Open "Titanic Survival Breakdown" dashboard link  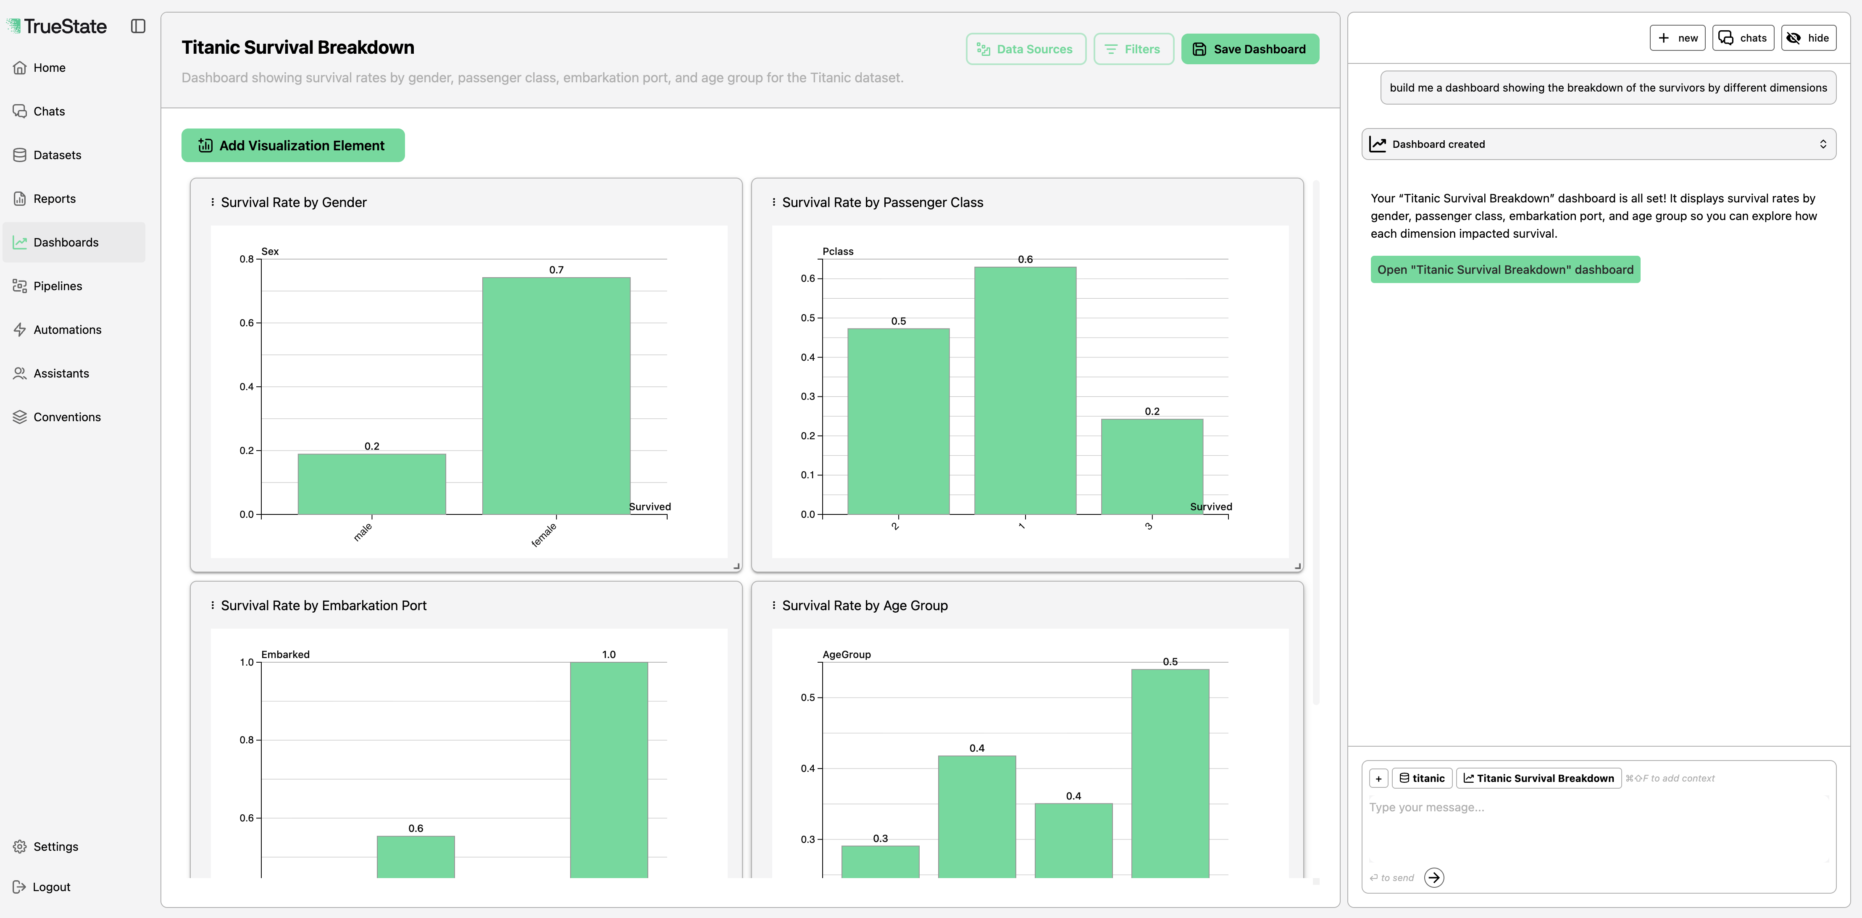click(1505, 270)
